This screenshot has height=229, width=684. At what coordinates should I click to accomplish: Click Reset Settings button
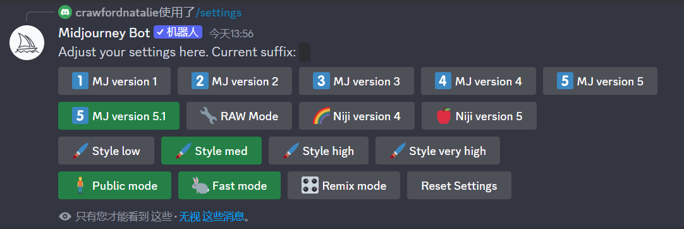[459, 185]
